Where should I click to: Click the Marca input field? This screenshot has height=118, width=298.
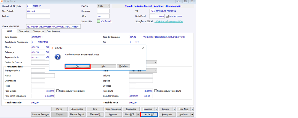tap(43, 76)
